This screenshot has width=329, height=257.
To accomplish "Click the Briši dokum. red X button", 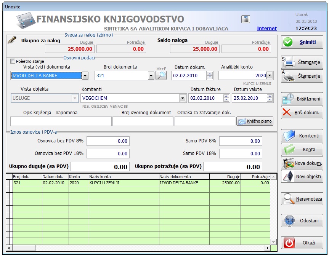I will coord(302,113).
